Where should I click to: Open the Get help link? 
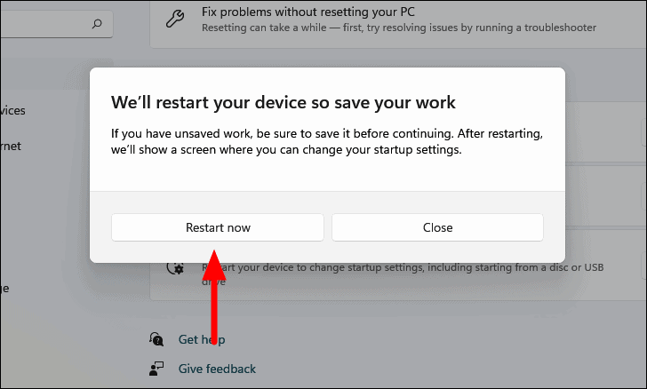point(202,339)
